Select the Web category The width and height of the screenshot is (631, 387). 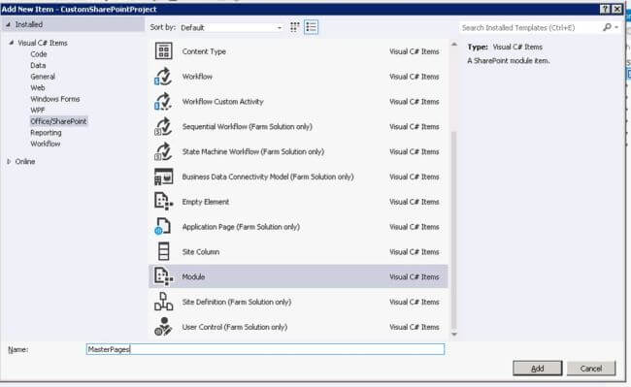[38, 87]
